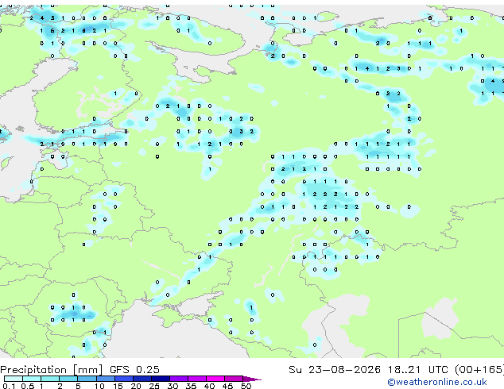Click the legend scale value "20"
This screenshot has height=389, width=504.
[136, 386]
